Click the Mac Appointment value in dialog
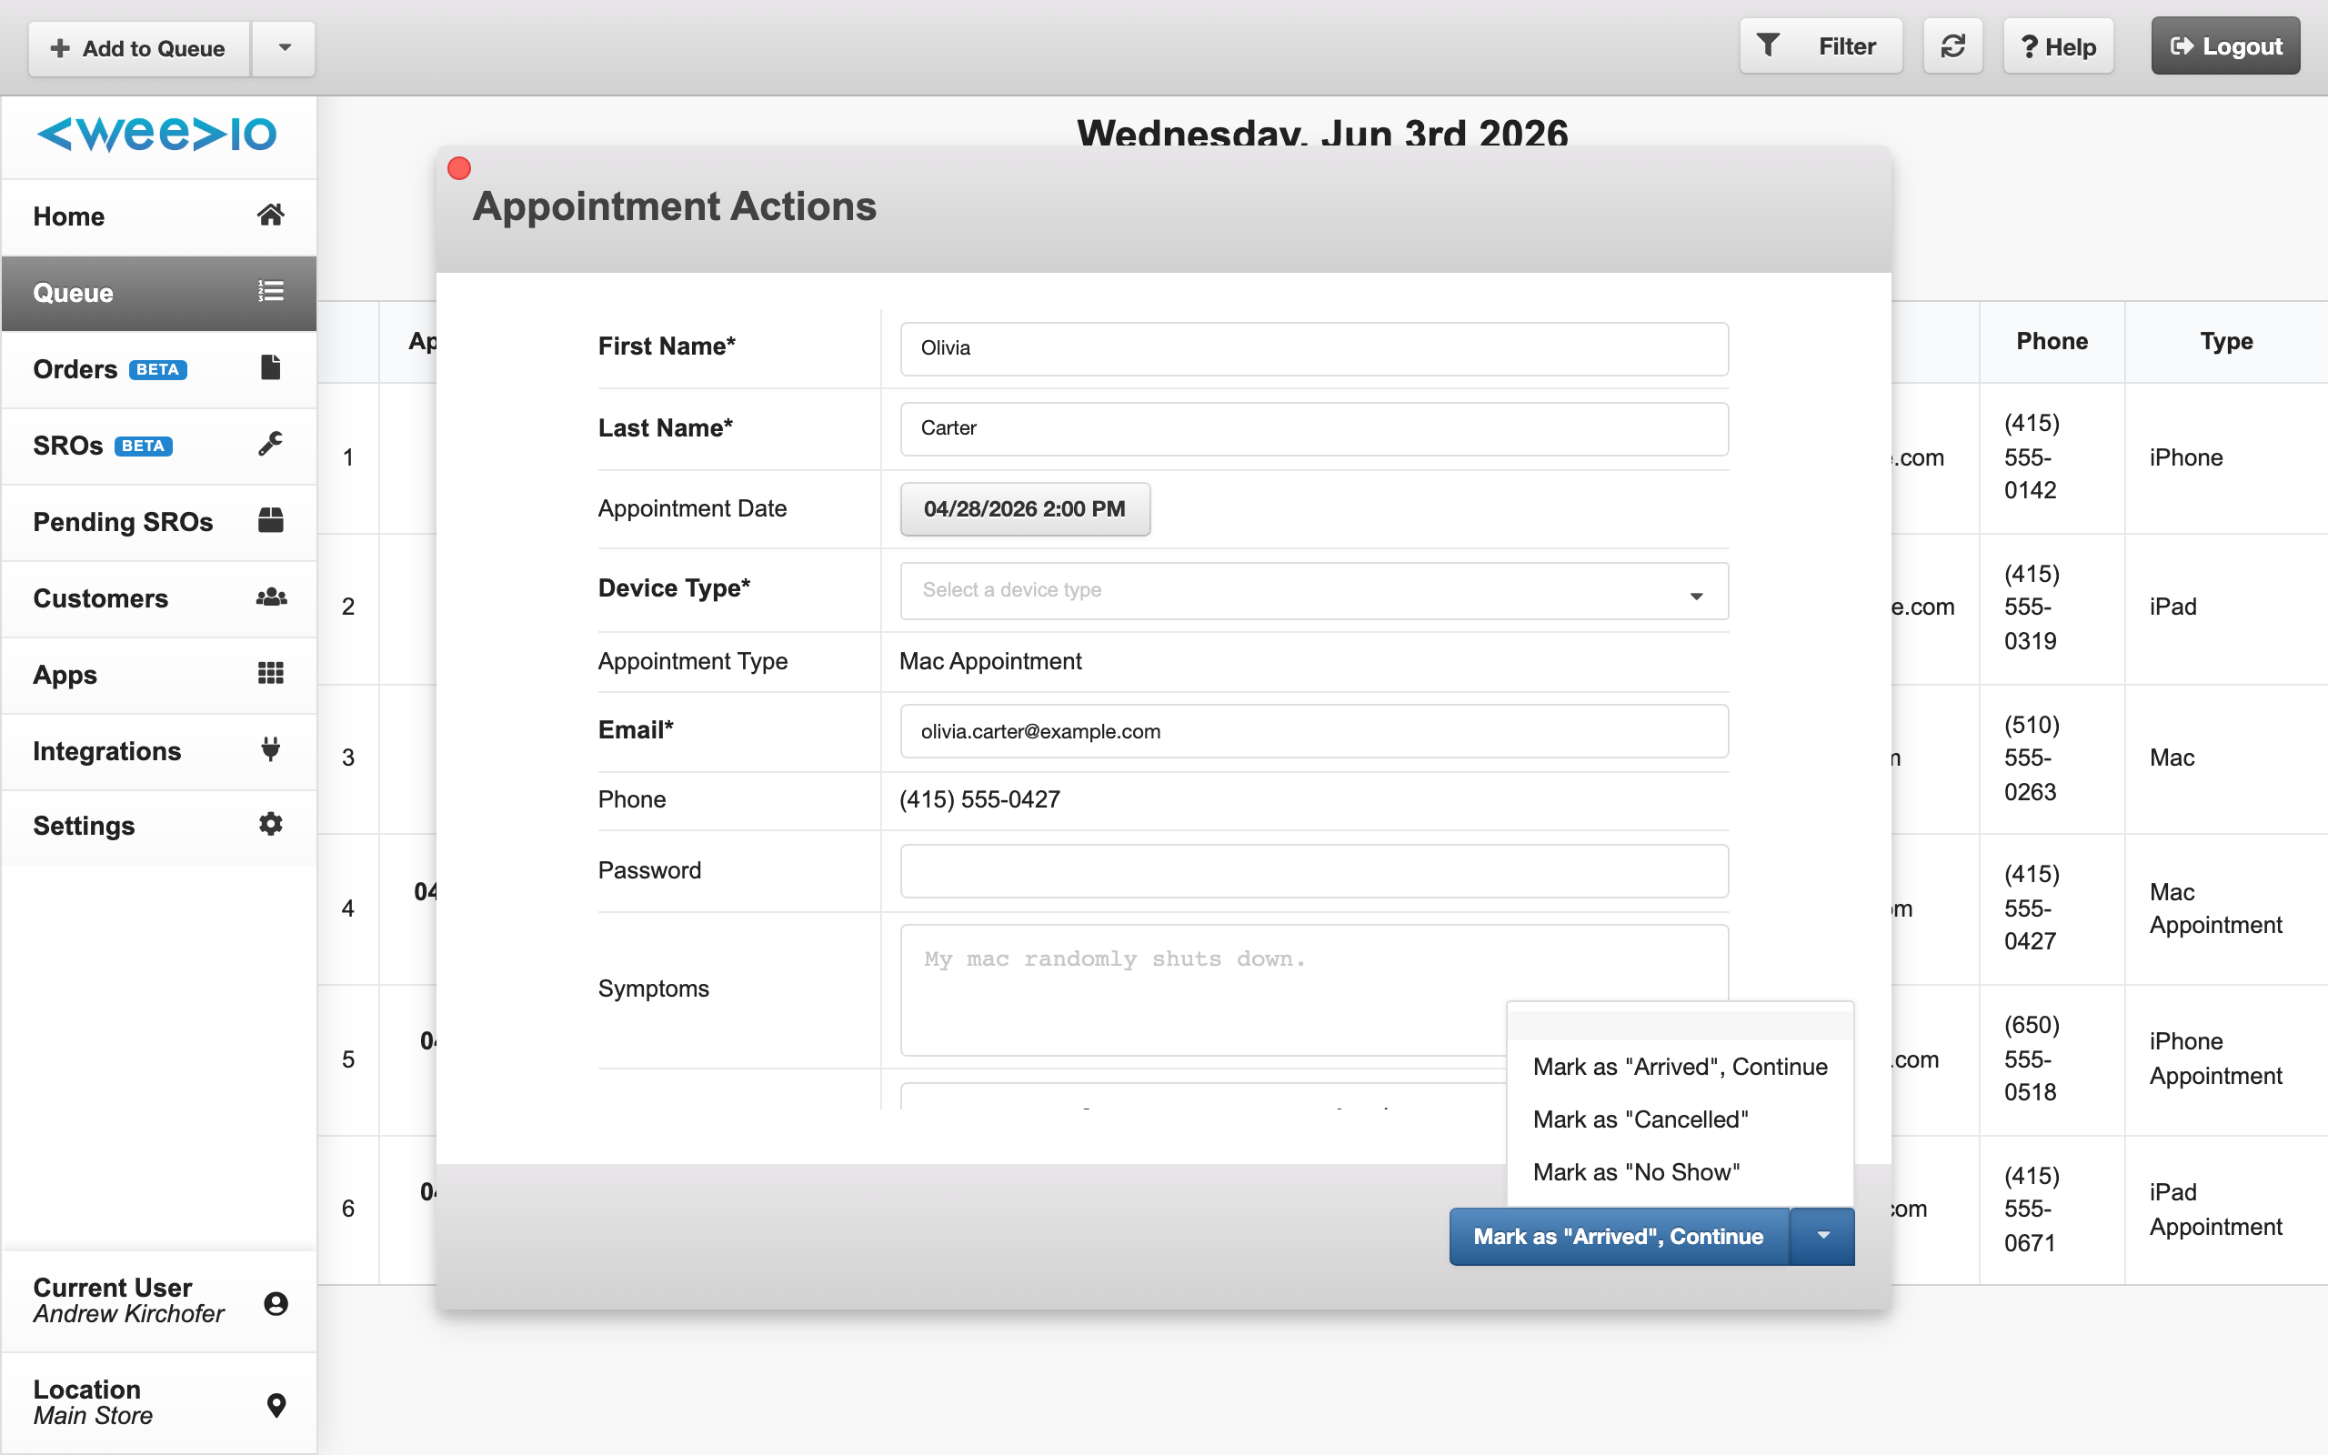 click(990, 661)
